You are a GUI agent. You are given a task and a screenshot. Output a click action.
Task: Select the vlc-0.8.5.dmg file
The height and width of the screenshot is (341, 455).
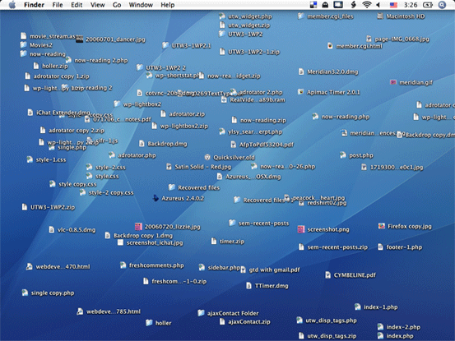(72, 230)
